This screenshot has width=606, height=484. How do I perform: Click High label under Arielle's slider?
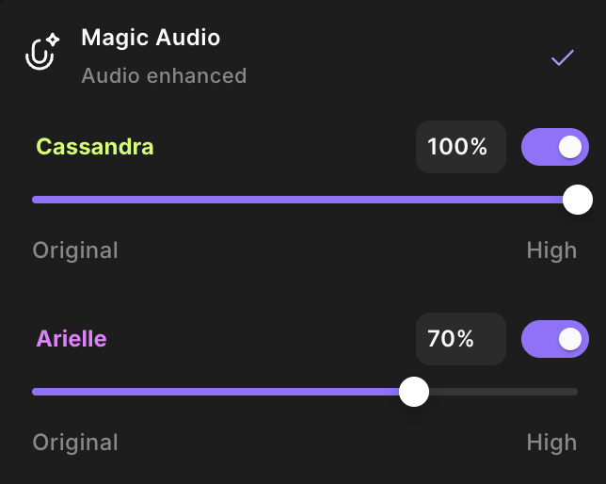(551, 443)
